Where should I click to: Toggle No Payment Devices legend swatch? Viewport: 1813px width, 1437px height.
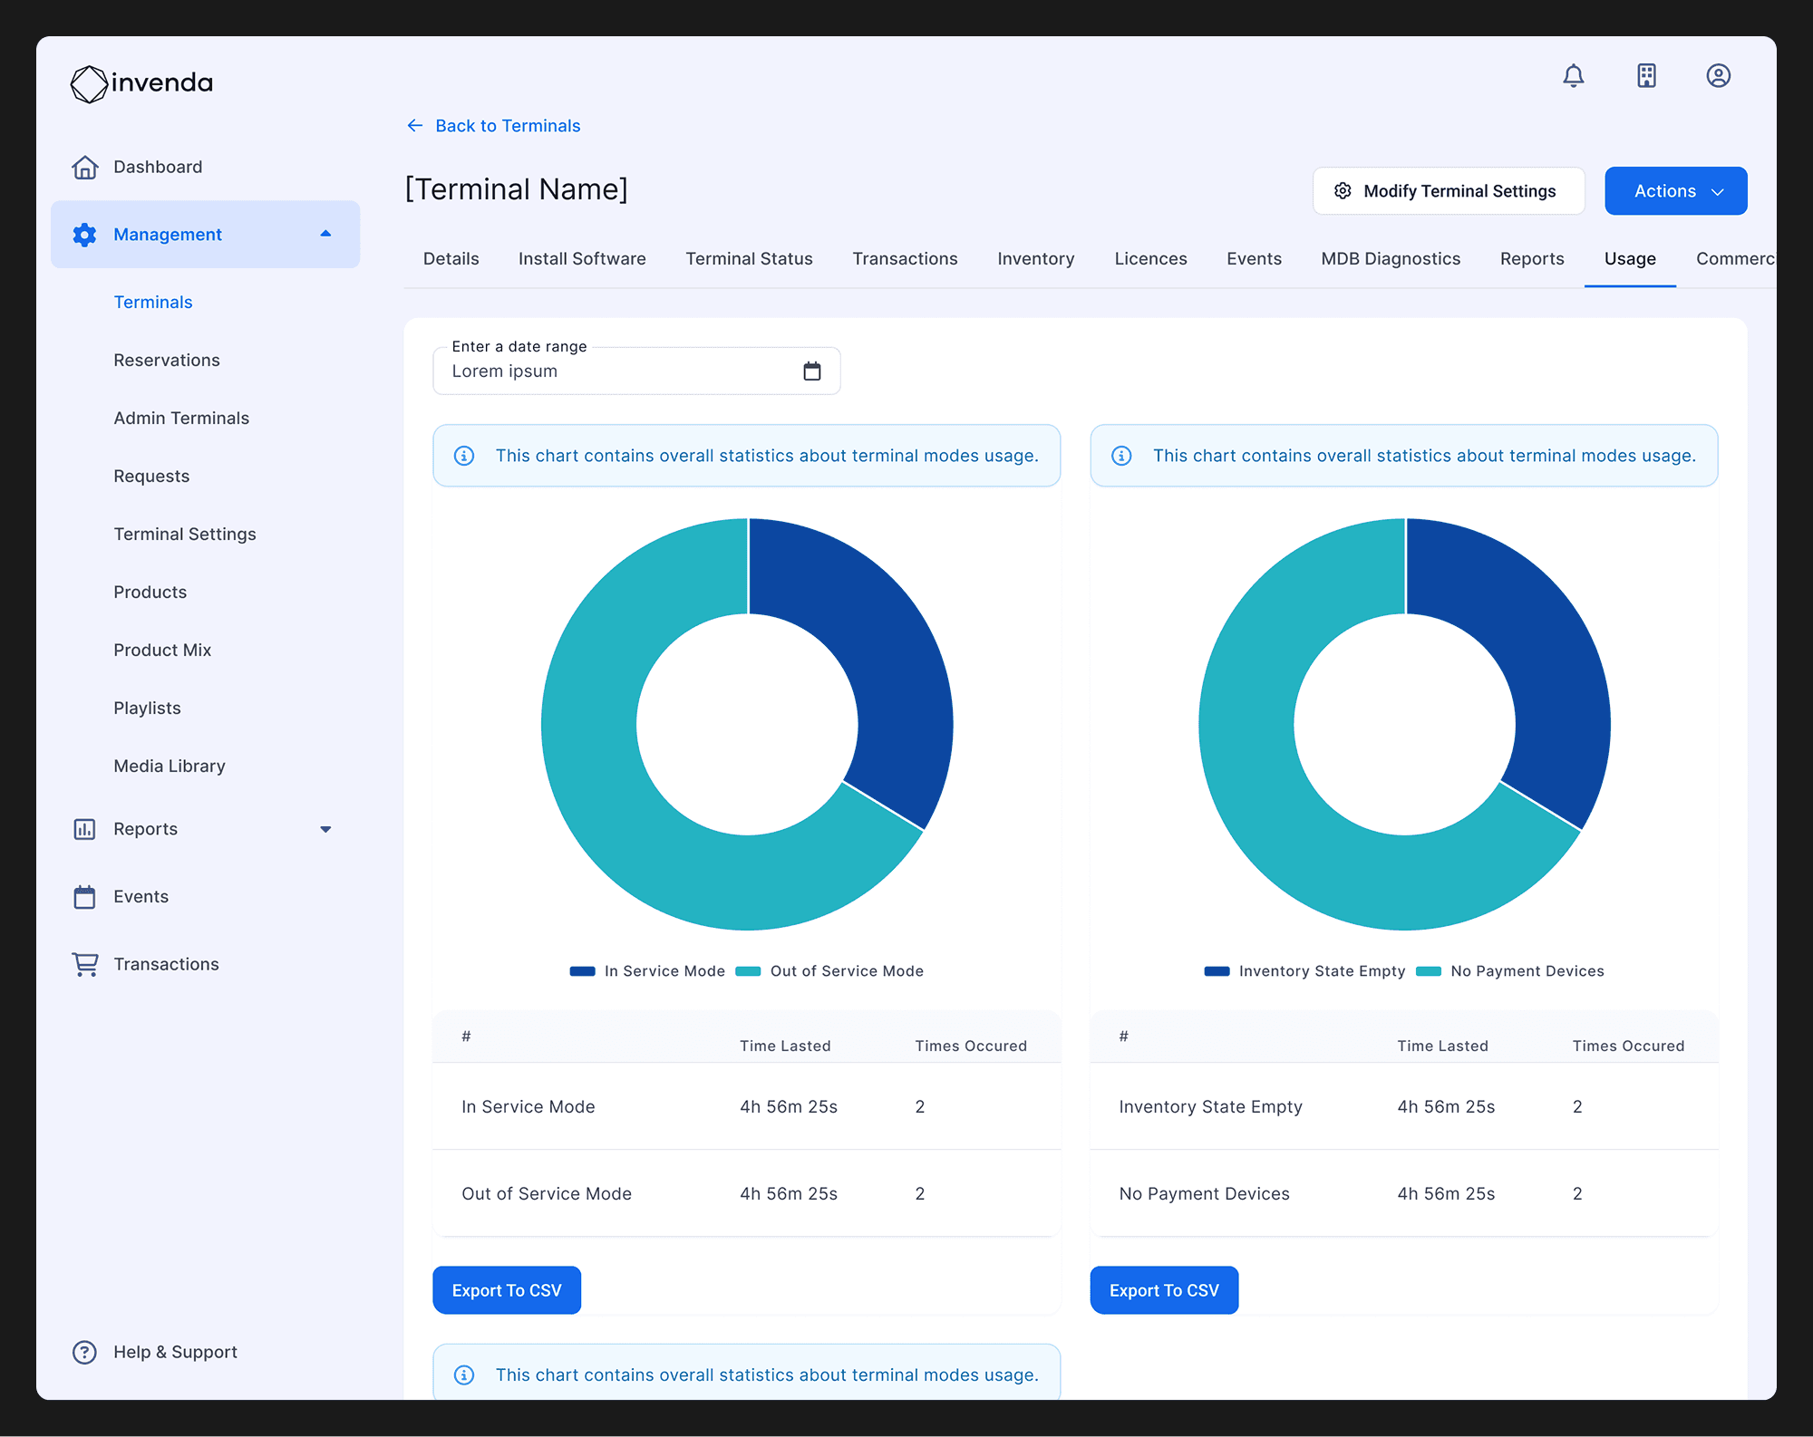(x=1429, y=971)
